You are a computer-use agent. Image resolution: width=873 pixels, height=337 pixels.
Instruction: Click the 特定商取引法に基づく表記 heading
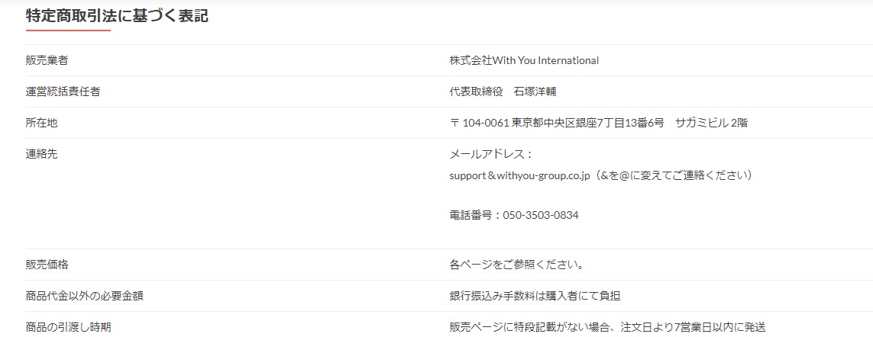117,15
